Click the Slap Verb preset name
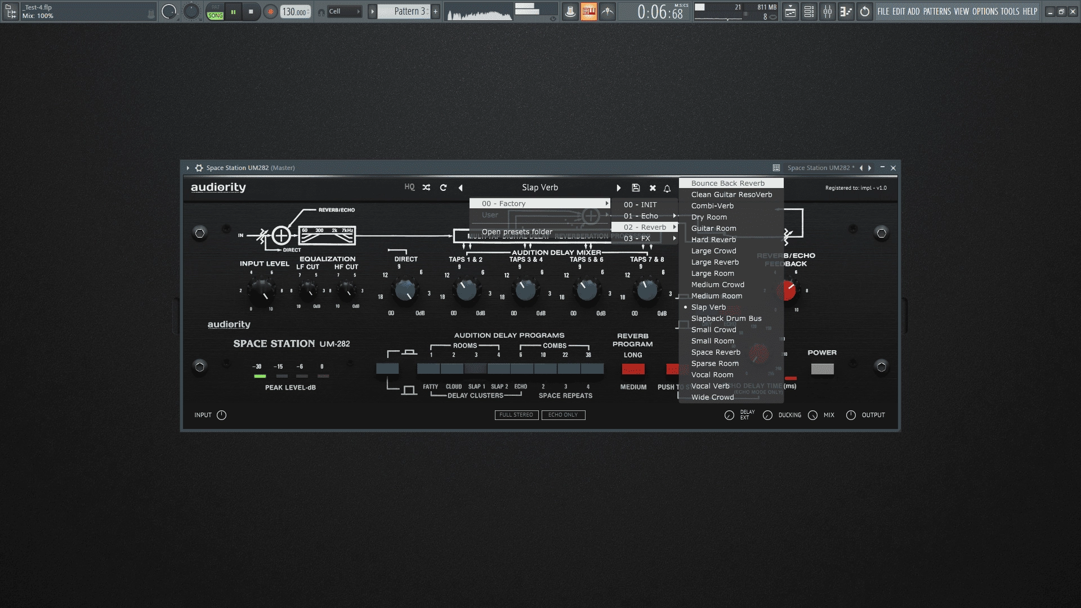The height and width of the screenshot is (608, 1081). (540, 187)
